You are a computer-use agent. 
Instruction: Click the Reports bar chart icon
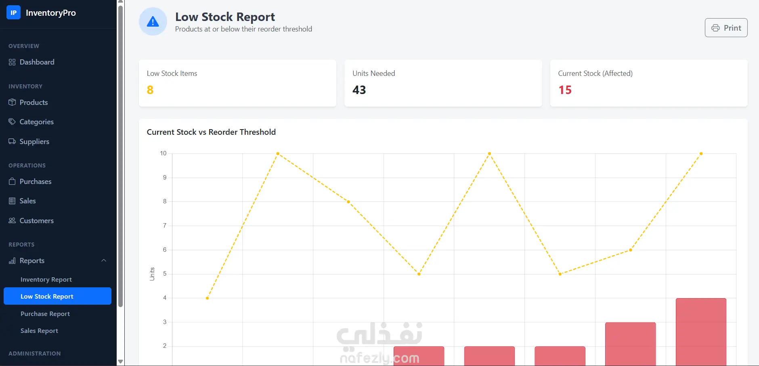[12, 261]
